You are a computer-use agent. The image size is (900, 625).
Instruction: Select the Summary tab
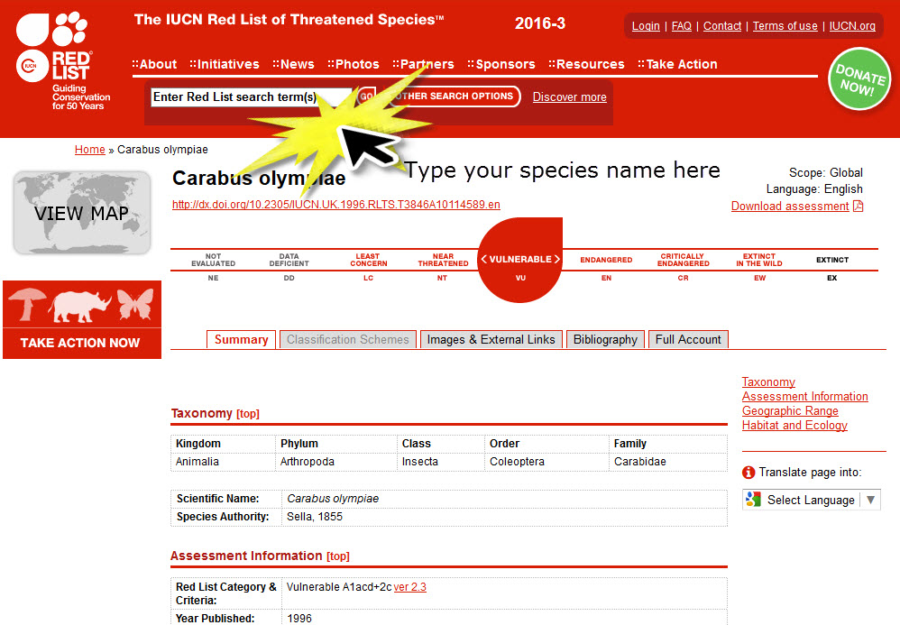point(241,339)
